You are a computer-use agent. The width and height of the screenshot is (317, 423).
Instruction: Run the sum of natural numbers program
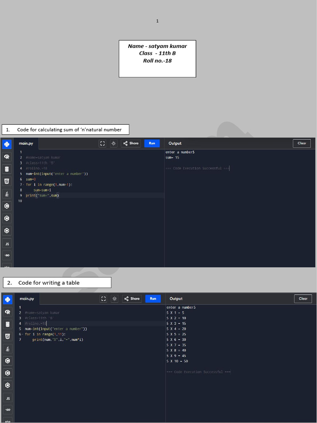pyautogui.click(x=152, y=143)
